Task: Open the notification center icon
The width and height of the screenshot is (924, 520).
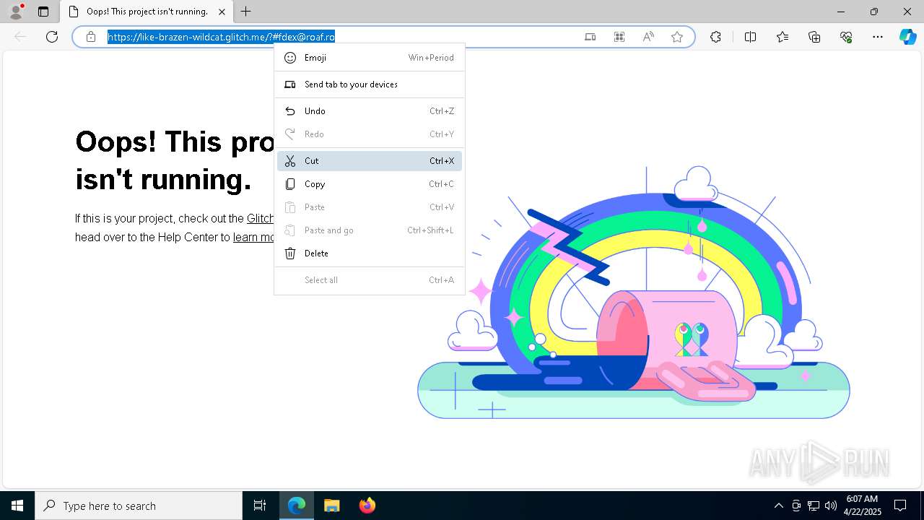Action: (x=900, y=506)
